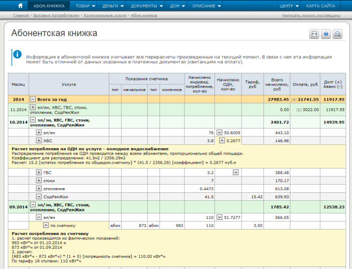Click October total charged 2401.72
352x269 pixels.
coord(279,122)
